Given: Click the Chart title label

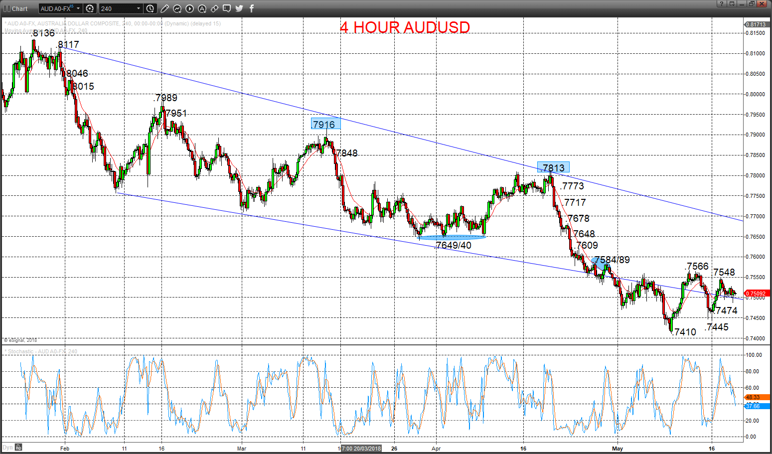Looking at the screenshot, I should pos(20,9).
